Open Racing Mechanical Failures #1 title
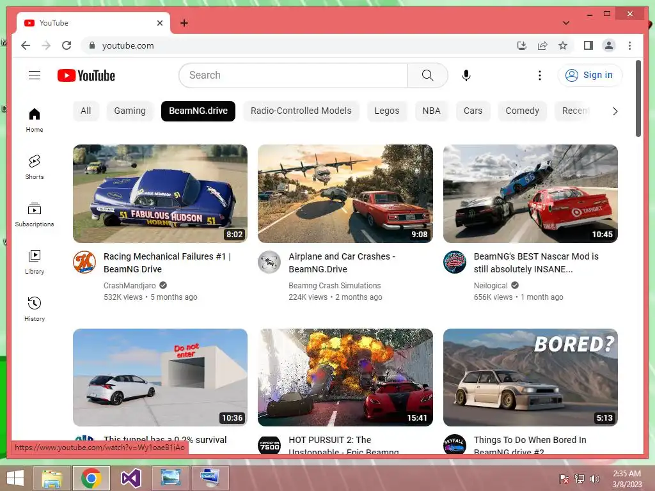The image size is (655, 491). 167,263
